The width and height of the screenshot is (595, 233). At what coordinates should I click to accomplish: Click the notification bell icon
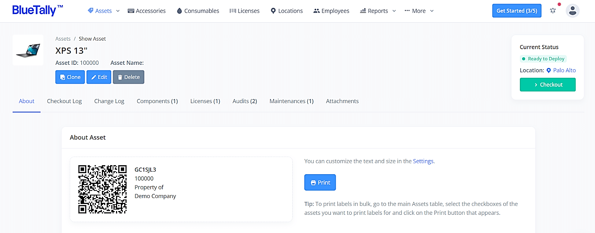tap(553, 11)
